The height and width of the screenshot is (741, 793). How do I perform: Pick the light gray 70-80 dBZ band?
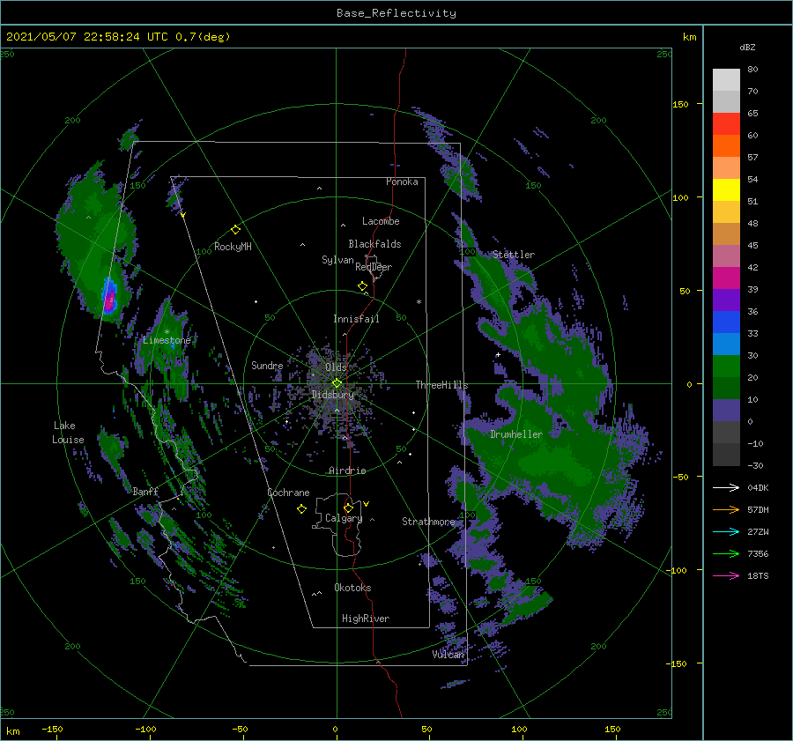[726, 80]
